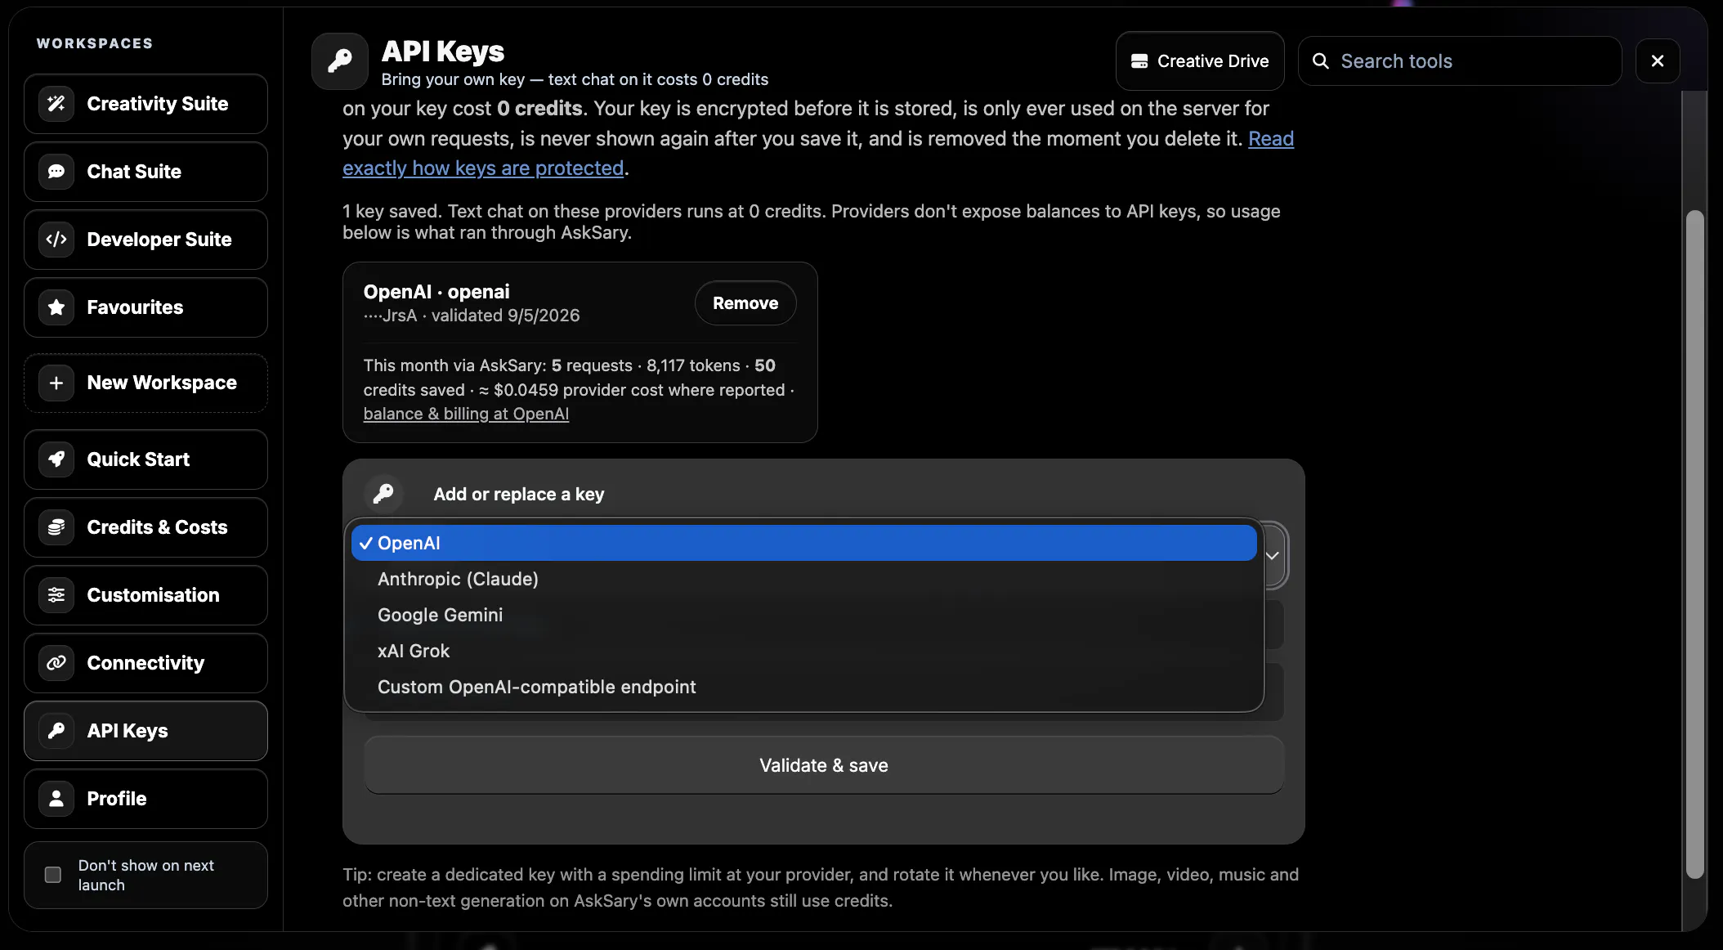Screen dimensions: 1723x950
Task: Choose Custom OpenAI-compatible endpoint option
Action: (803, 687)
